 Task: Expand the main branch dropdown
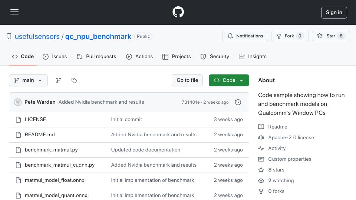29,80
